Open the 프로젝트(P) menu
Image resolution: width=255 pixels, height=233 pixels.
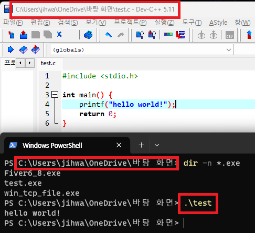(x=130, y=23)
